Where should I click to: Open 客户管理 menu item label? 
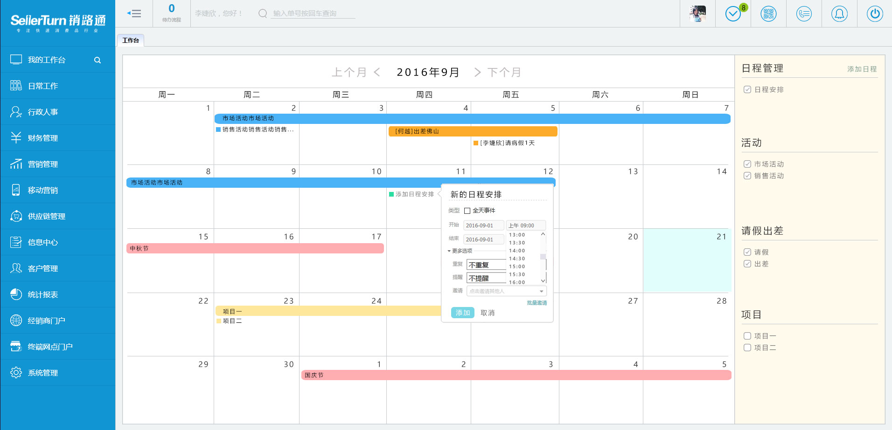(x=43, y=268)
